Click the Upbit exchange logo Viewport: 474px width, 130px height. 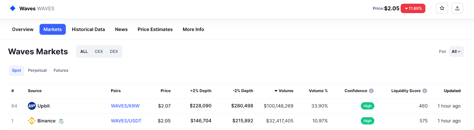pyautogui.click(x=32, y=106)
